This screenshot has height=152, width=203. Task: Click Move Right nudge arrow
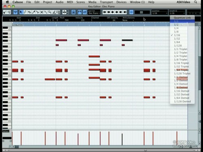tap(117, 12)
